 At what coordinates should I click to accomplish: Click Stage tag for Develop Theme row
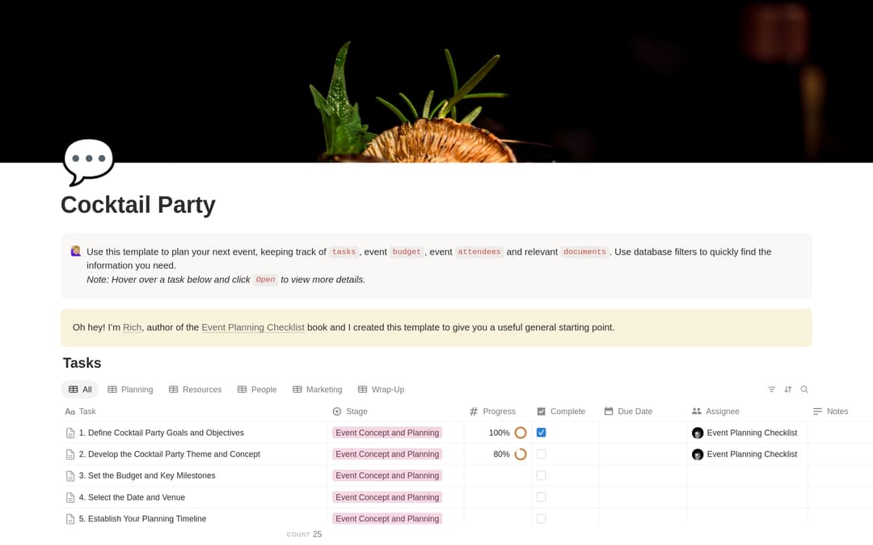coord(387,454)
